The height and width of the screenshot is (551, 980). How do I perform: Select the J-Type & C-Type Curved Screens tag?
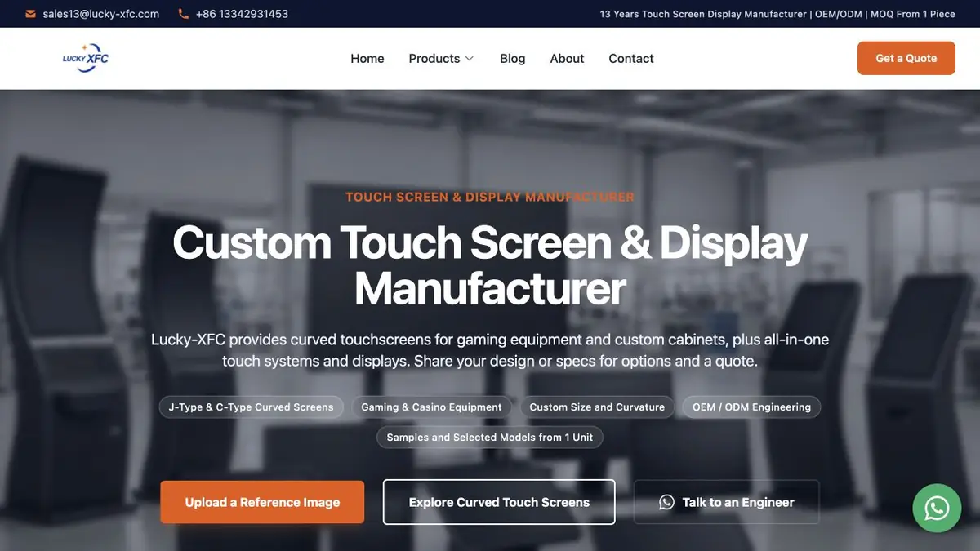252,407
